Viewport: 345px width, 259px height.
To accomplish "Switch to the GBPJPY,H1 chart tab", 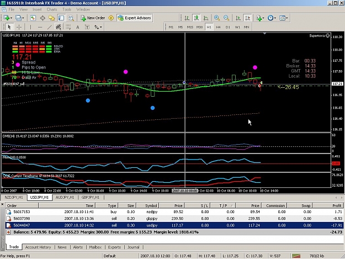I will 91,197.
